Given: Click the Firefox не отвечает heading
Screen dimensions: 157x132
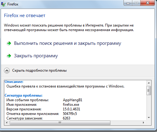Looking at the screenshot, I should (x=25, y=16).
